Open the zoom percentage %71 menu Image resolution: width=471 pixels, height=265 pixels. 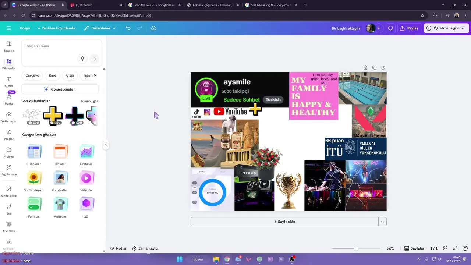(390, 248)
